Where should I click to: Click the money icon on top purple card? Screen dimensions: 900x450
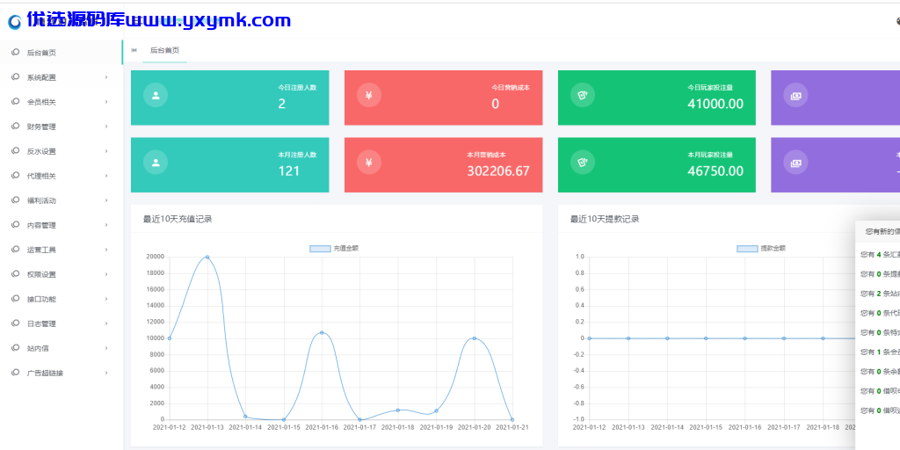click(x=795, y=96)
